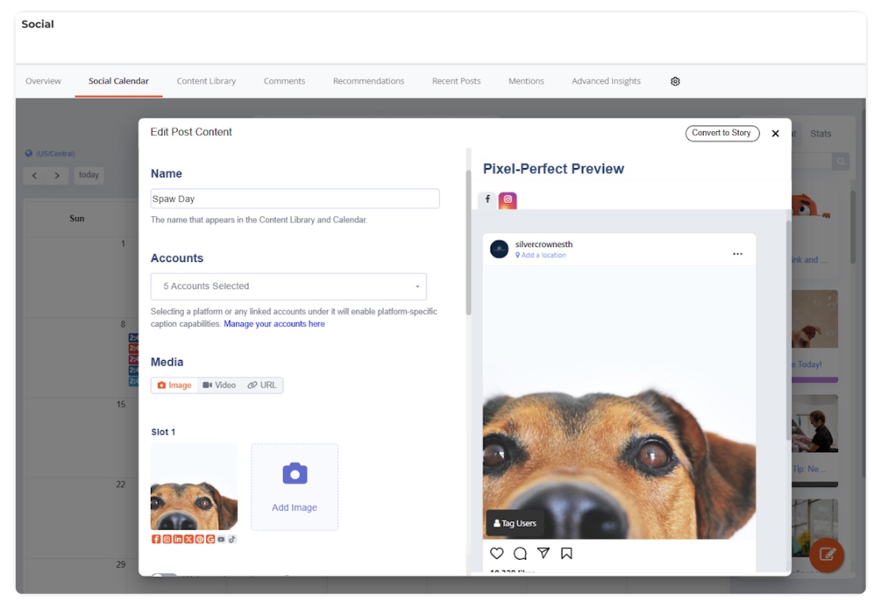Open the Stats tab behind the dialog
The image size is (872, 600).
(821, 134)
